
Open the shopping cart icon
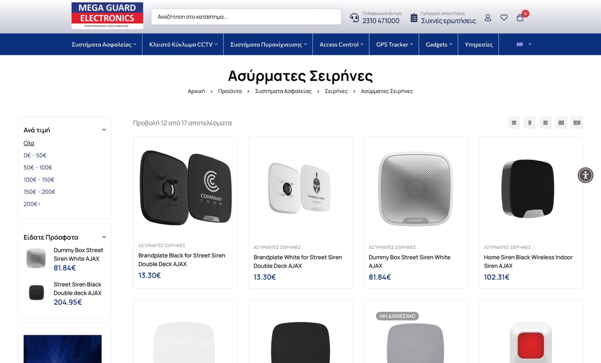pyautogui.click(x=520, y=17)
